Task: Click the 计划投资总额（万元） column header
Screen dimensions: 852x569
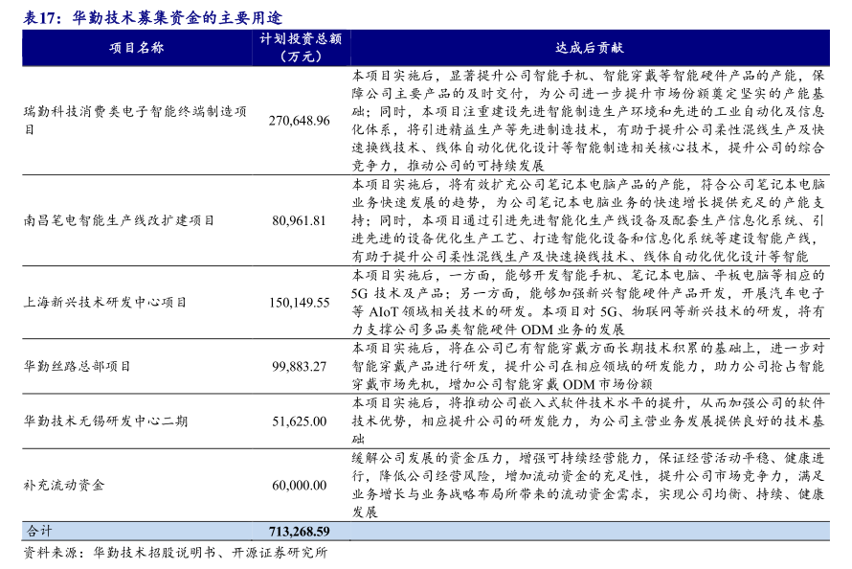Action: point(300,47)
